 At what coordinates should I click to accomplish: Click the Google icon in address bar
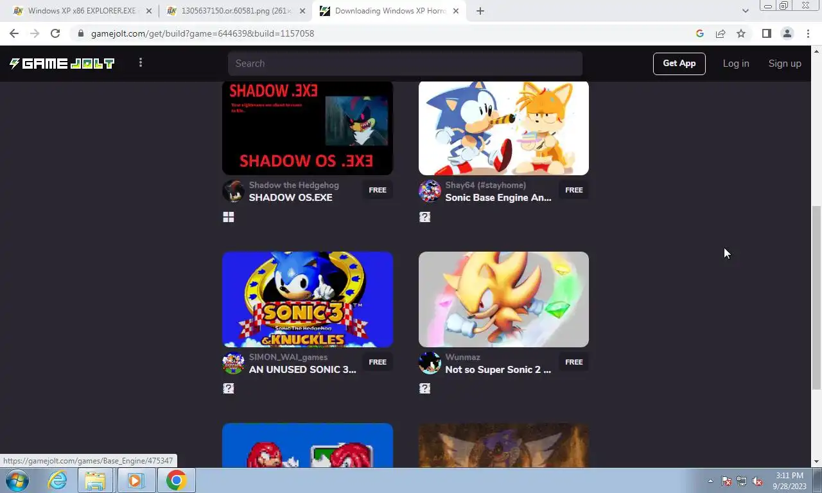coord(700,33)
